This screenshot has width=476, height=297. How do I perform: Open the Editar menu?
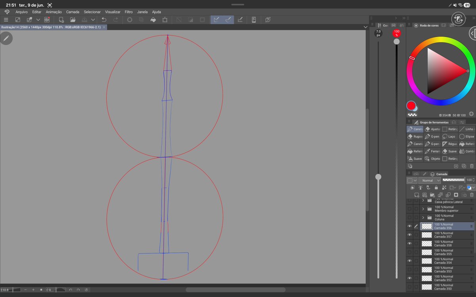[37, 12]
